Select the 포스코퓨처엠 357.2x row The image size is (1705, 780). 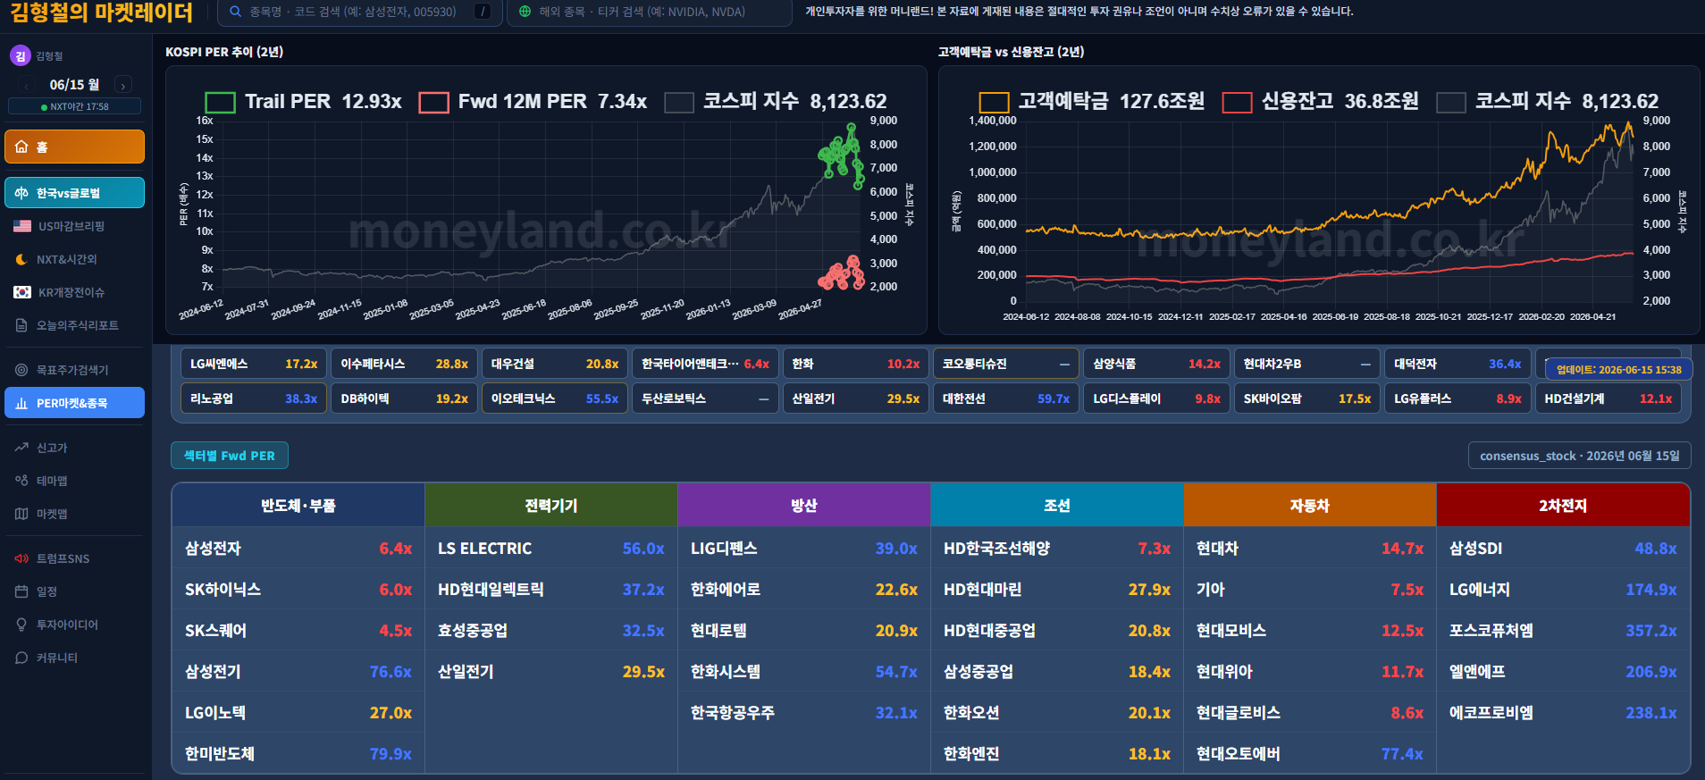tap(1563, 631)
